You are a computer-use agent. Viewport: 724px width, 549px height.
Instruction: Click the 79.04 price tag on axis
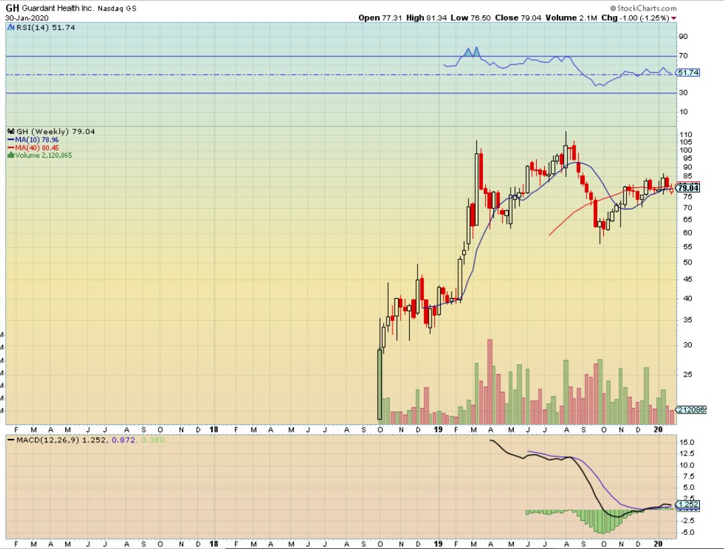(x=688, y=188)
